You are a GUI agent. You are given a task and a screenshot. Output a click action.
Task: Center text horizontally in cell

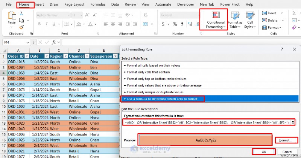(x=113, y=24)
